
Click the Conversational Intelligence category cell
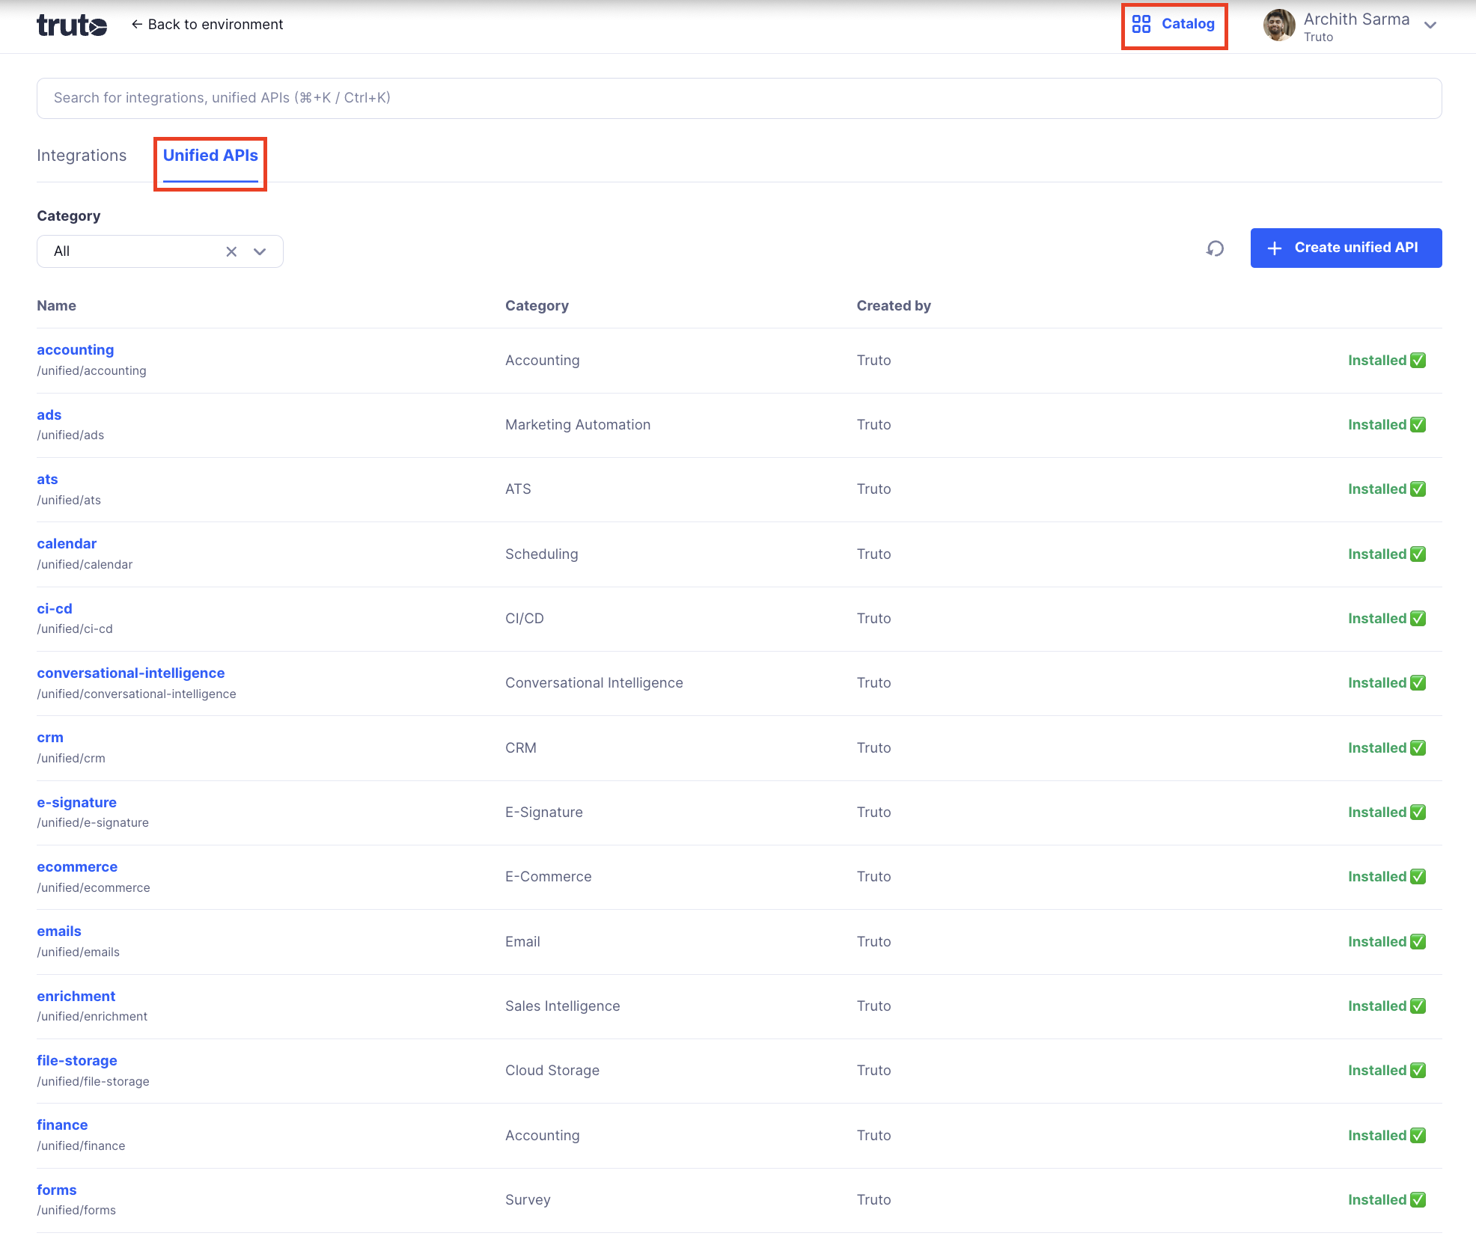594,683
